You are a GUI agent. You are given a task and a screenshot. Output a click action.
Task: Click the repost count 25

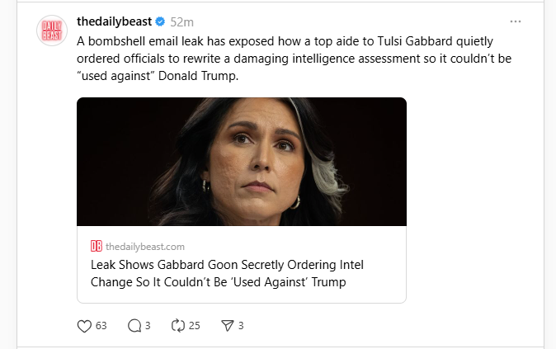tap(195, 326)
